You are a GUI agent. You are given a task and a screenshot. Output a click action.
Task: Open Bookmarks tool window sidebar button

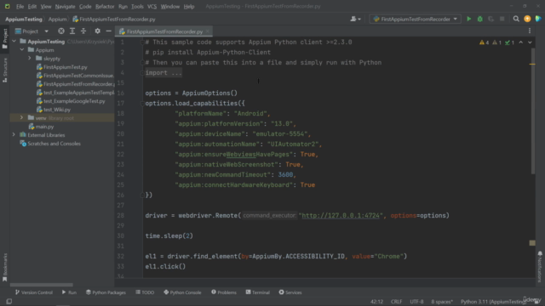[x=5, y=267]
